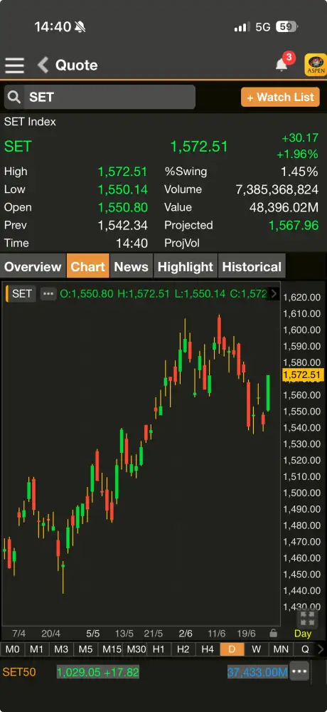This screenshot has height=712, width=327.
Task: Tap the ASPEN logo icon
Action: point(316,65)
